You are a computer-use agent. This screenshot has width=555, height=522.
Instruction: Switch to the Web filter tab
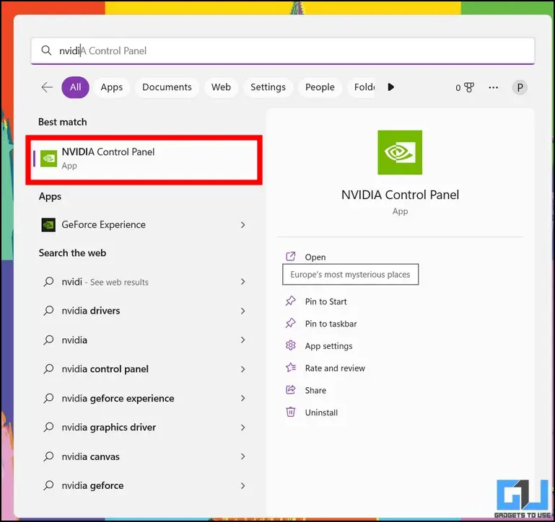pyautogui.click(x=221, y=87)
